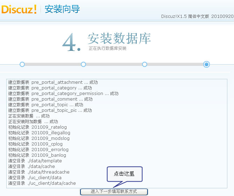Click 正在执行数据库安装 subtitle
The width and height of the screenshot is (234, 196).
(107, 48)
